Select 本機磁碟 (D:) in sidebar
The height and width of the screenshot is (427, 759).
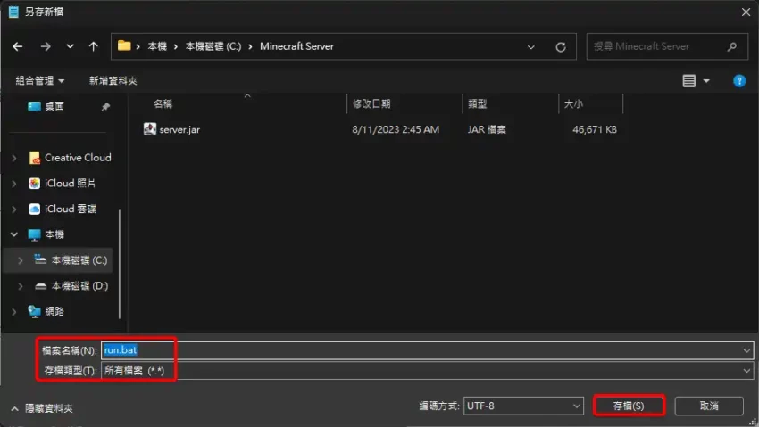(x=79, y=285)
